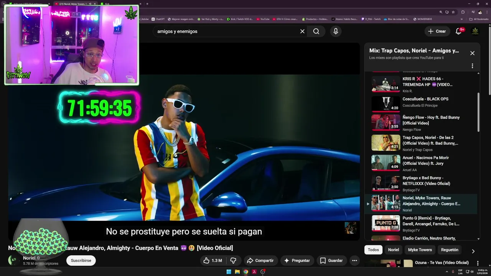Play Trap Capos, Noriel - De las 2
491x276 pixels.
coord(424,143)
